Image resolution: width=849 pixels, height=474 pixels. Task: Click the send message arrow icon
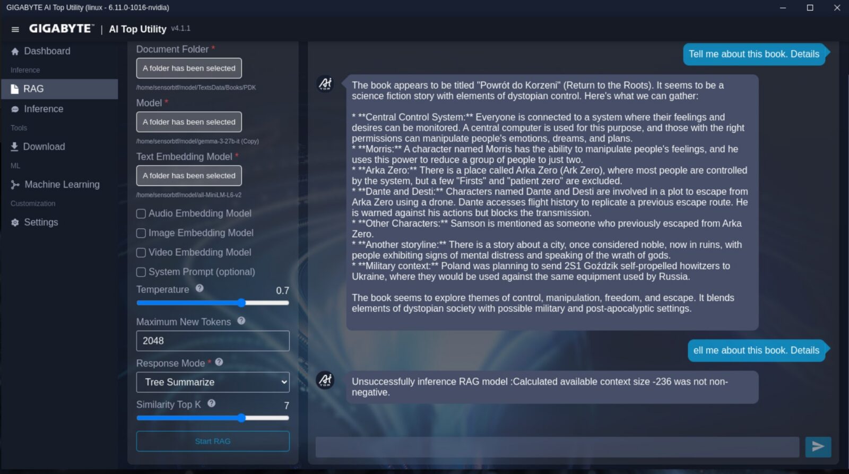[818, 447]
